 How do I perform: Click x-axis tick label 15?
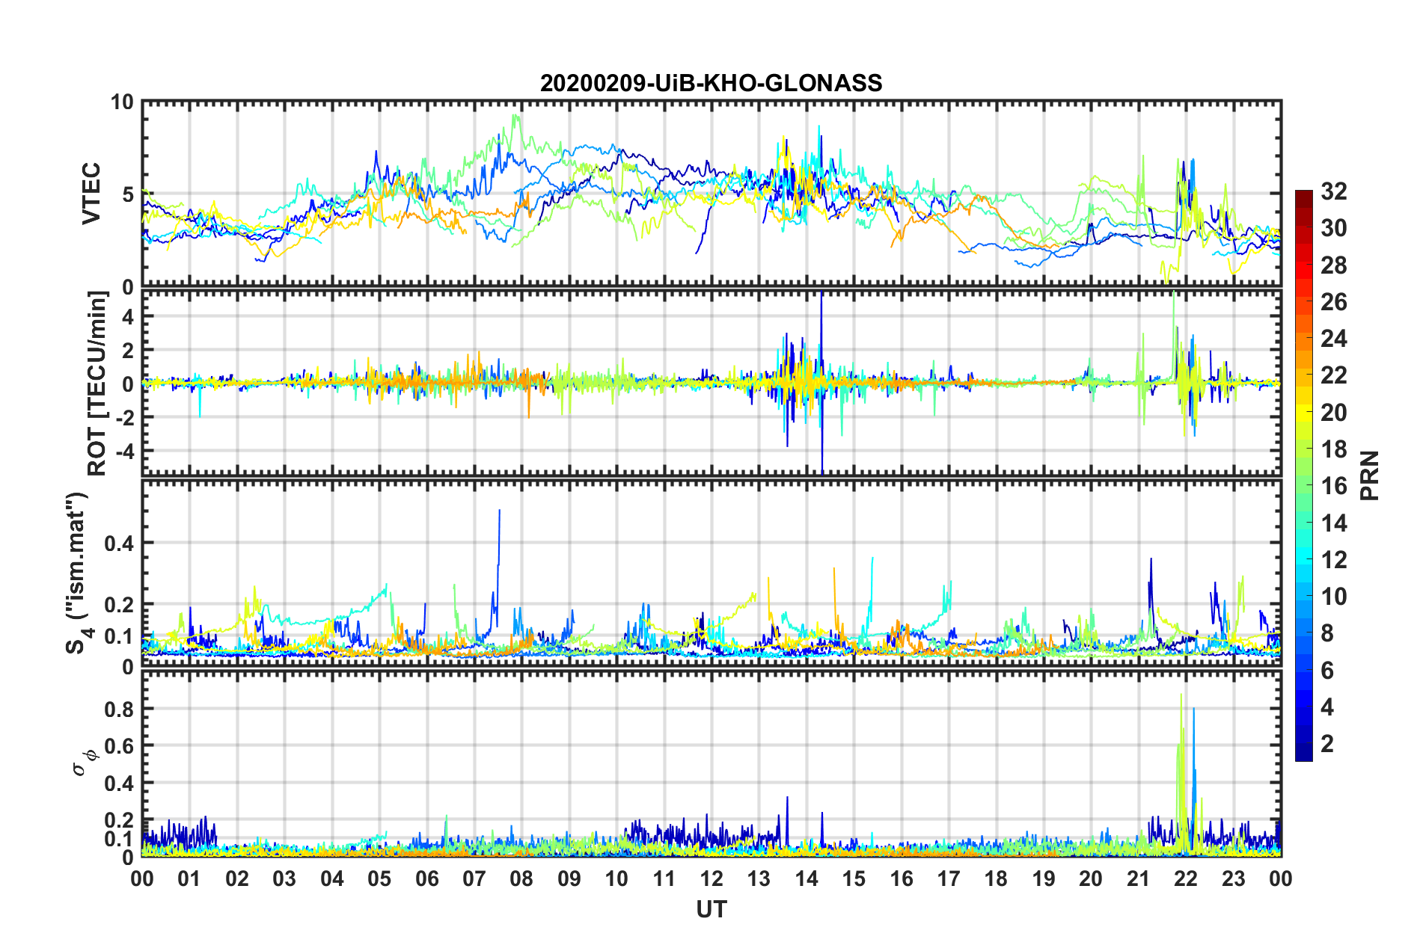(854, 878)
